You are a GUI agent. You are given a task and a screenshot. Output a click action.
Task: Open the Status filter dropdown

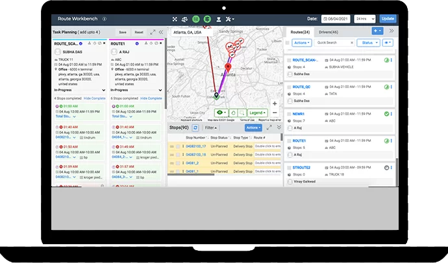tap(368, 43)
